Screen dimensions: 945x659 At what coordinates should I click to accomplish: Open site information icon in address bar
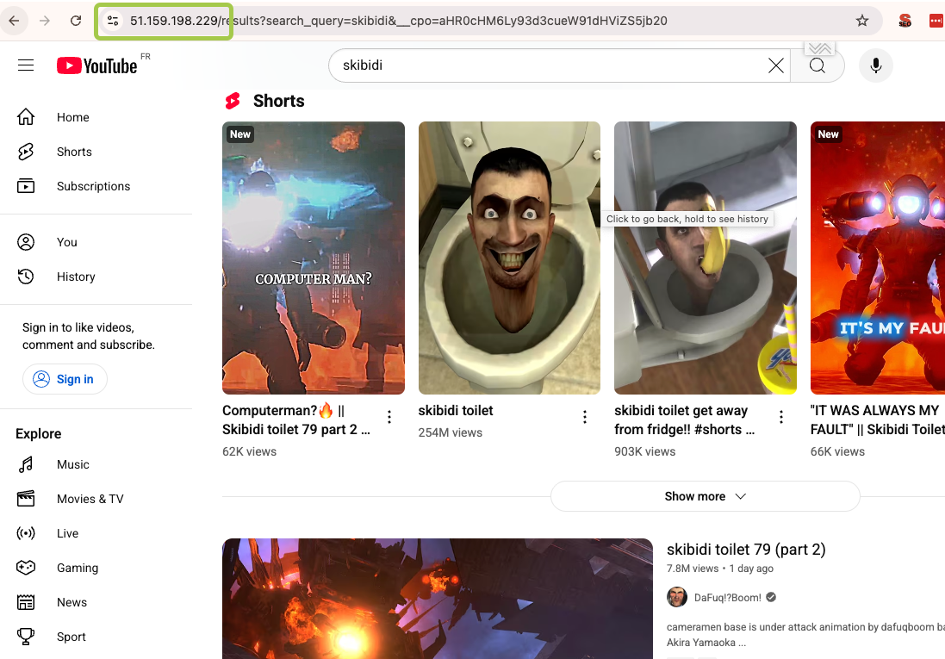113,21
